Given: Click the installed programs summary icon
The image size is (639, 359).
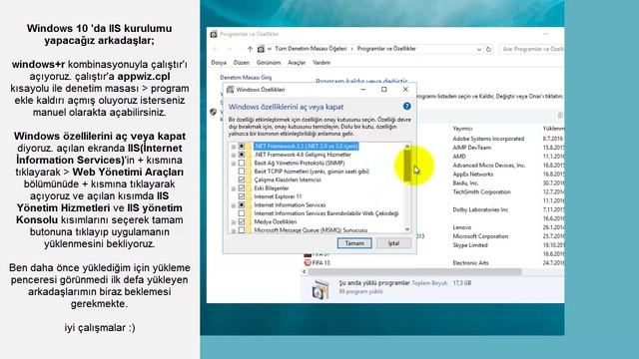Looking at the screenshot, I should [320, 289].
